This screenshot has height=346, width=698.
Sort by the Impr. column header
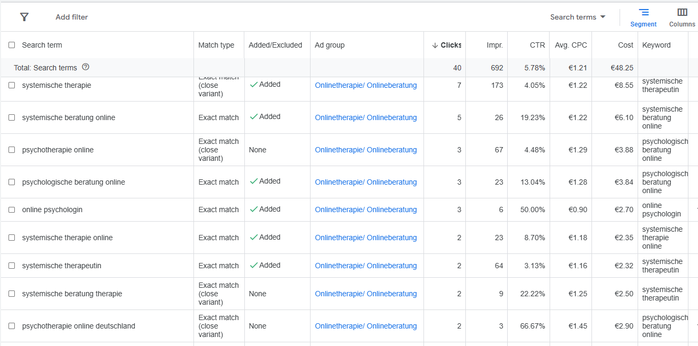pyautogui.click(x=494, y=45)
